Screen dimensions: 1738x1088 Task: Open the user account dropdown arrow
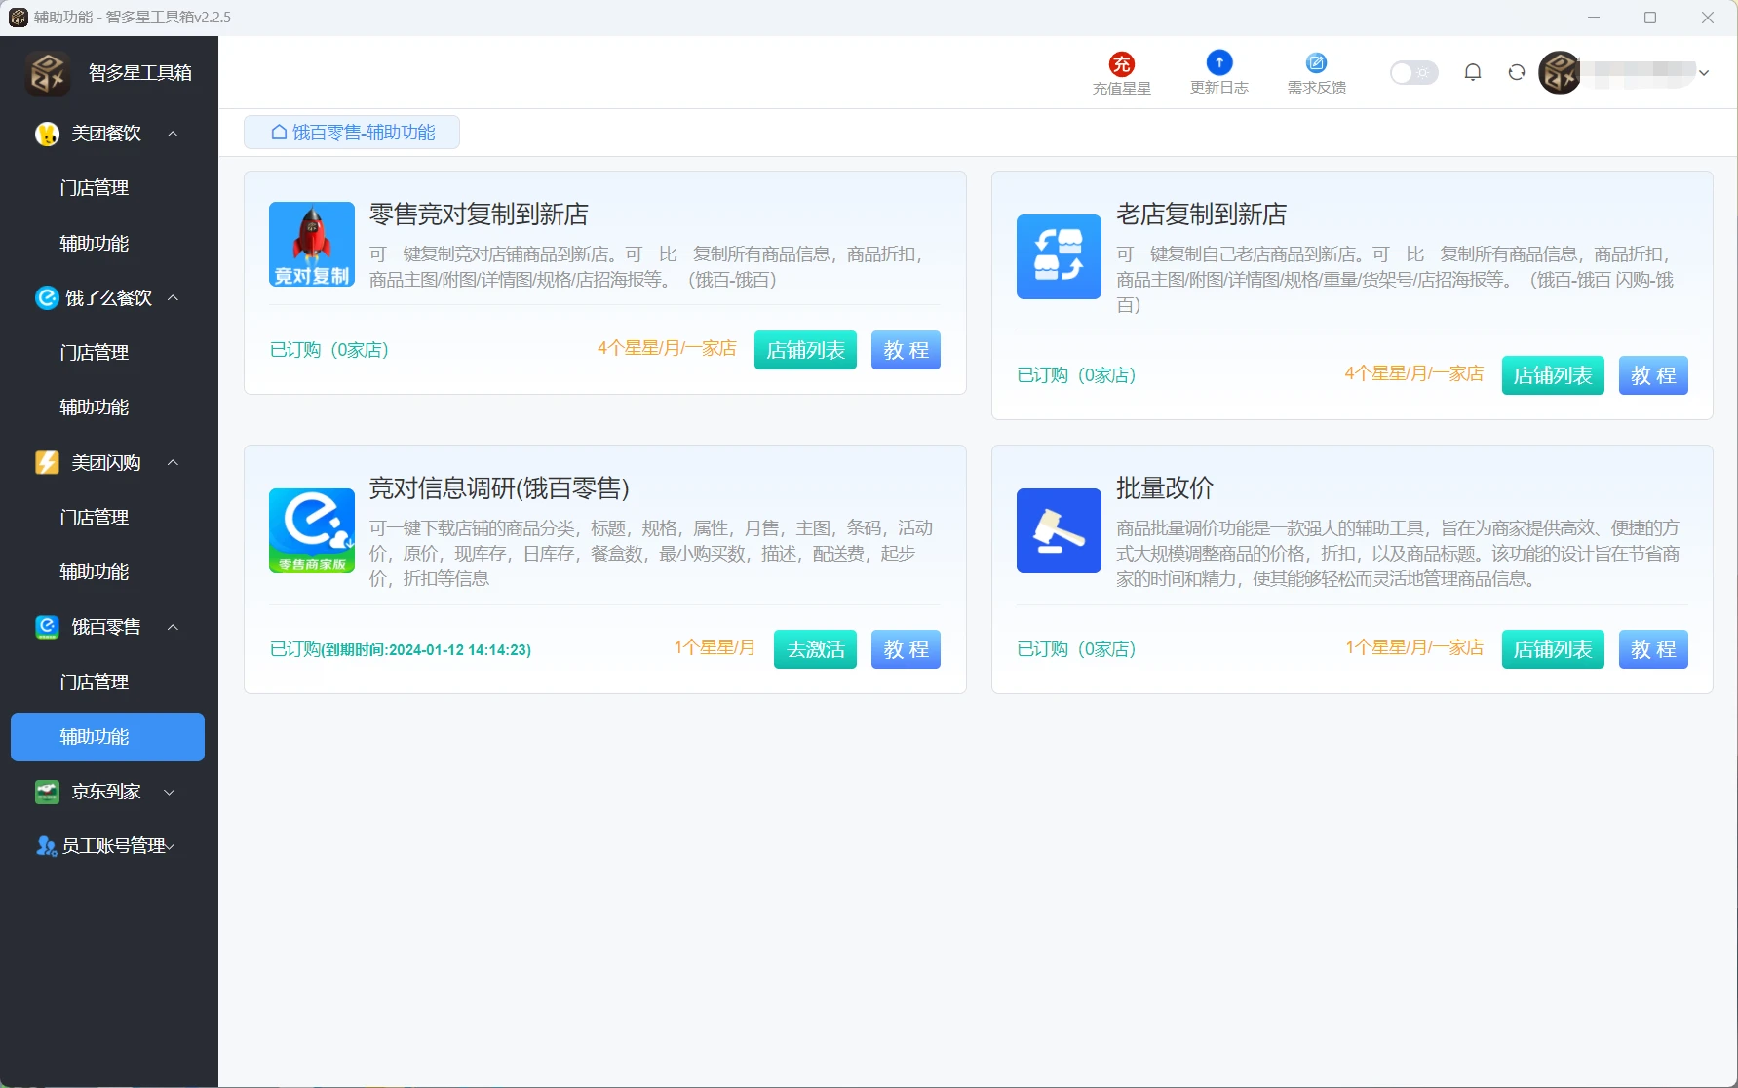1704,73
